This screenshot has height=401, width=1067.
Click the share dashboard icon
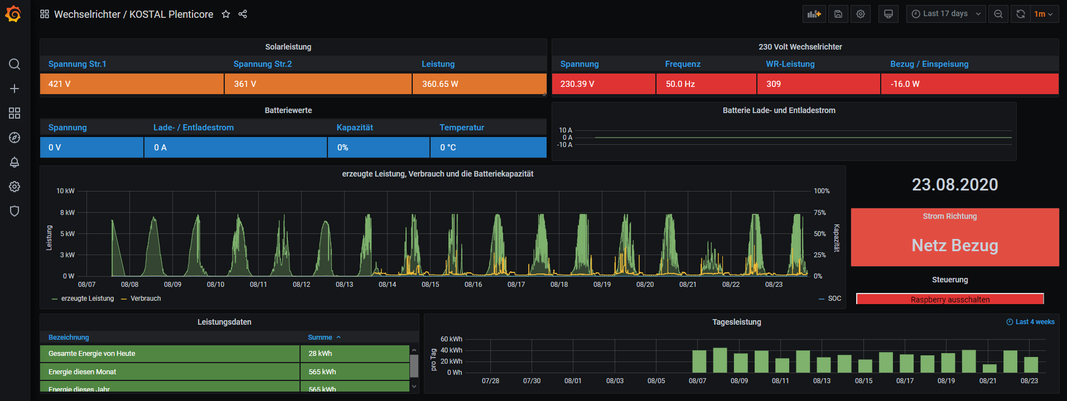[x=243, y=14]
